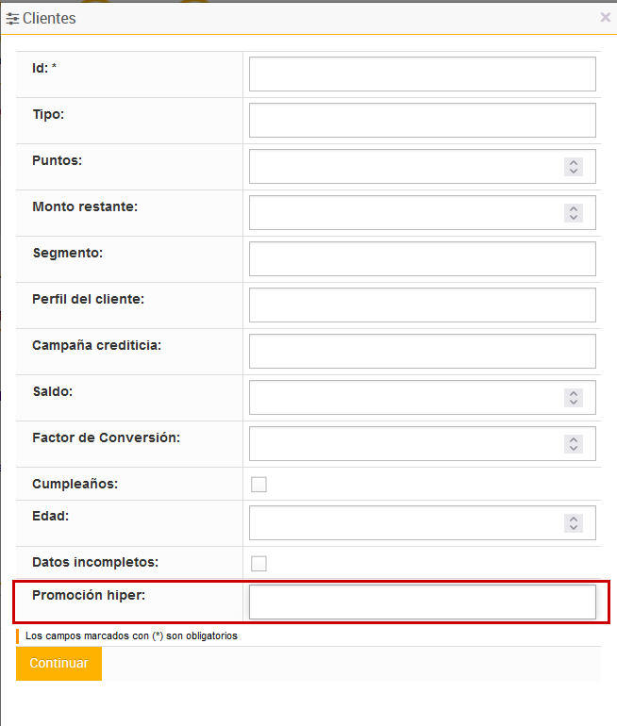Increase the Edad value with up arrow
The image size is (617, 726).
tap(574, 518)
